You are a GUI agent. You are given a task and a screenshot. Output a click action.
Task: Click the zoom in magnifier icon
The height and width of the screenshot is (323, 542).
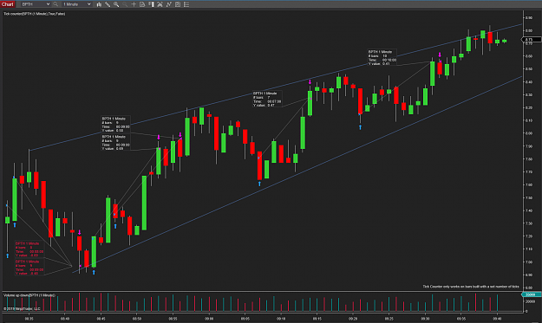[x=116, y=4]
